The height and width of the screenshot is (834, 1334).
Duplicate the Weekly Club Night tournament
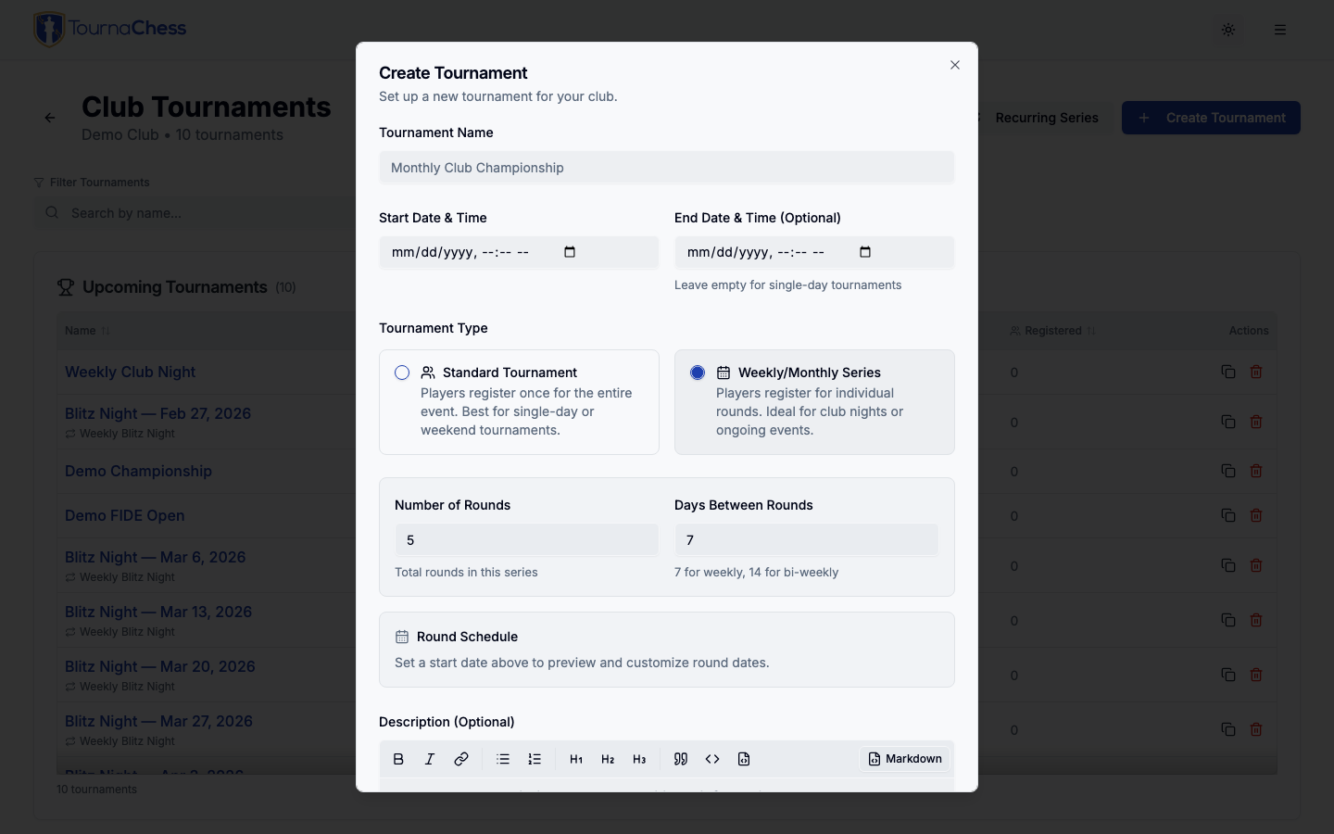tap(1228, 372)
